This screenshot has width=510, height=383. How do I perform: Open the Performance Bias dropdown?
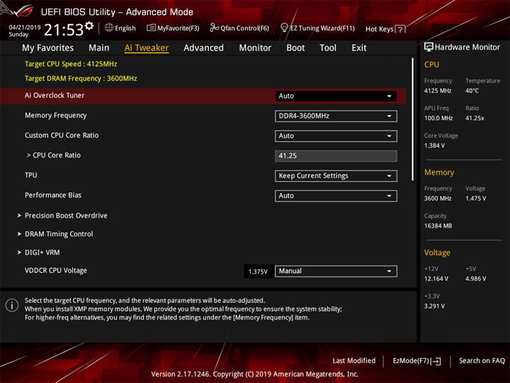(336, 196)
